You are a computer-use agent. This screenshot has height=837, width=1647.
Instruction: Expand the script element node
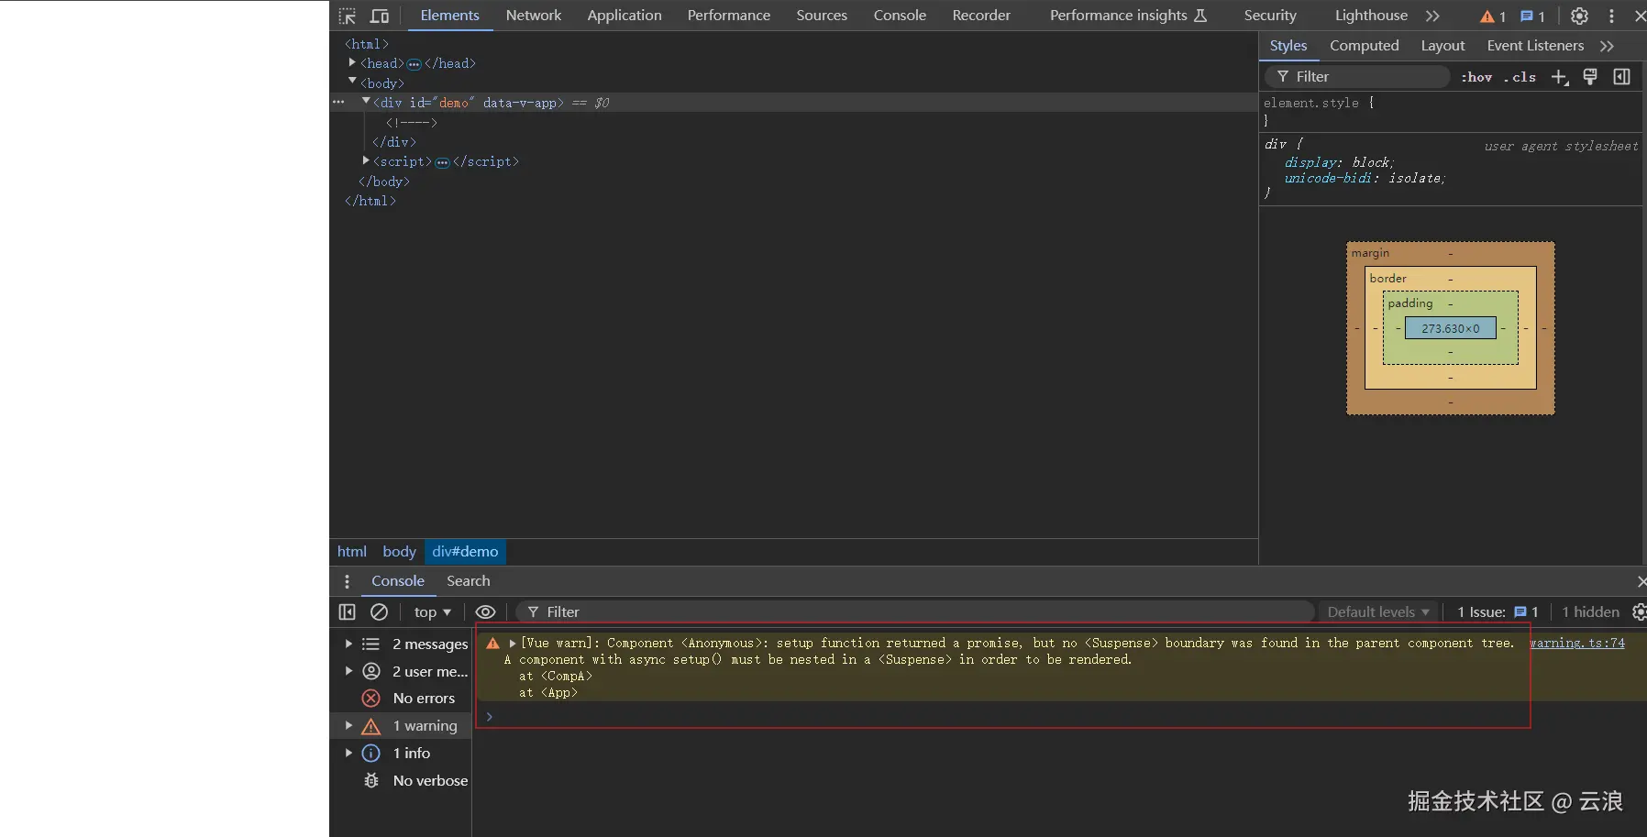coord(366,160)
